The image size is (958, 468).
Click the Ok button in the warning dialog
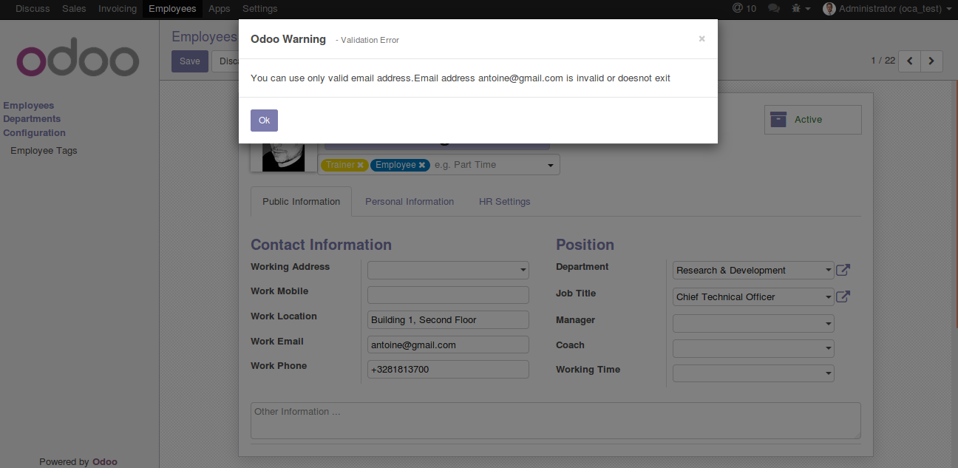[264, 121]
